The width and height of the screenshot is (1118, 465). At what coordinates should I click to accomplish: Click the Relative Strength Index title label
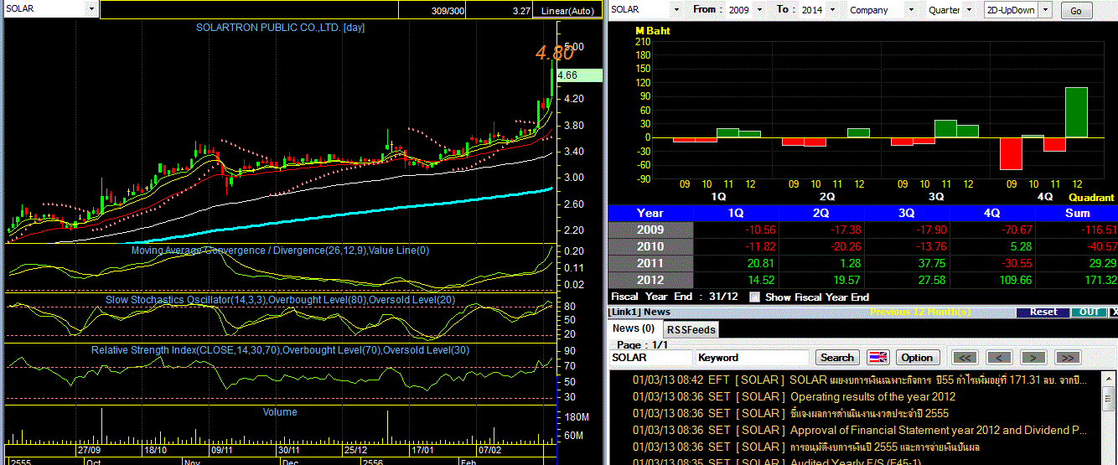280,349
